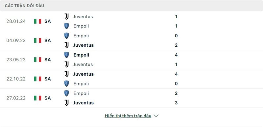Viewport: 263px width, 127px height.
Task: Open SA league label on 27.02.22 row
Action: coord(48,98)
